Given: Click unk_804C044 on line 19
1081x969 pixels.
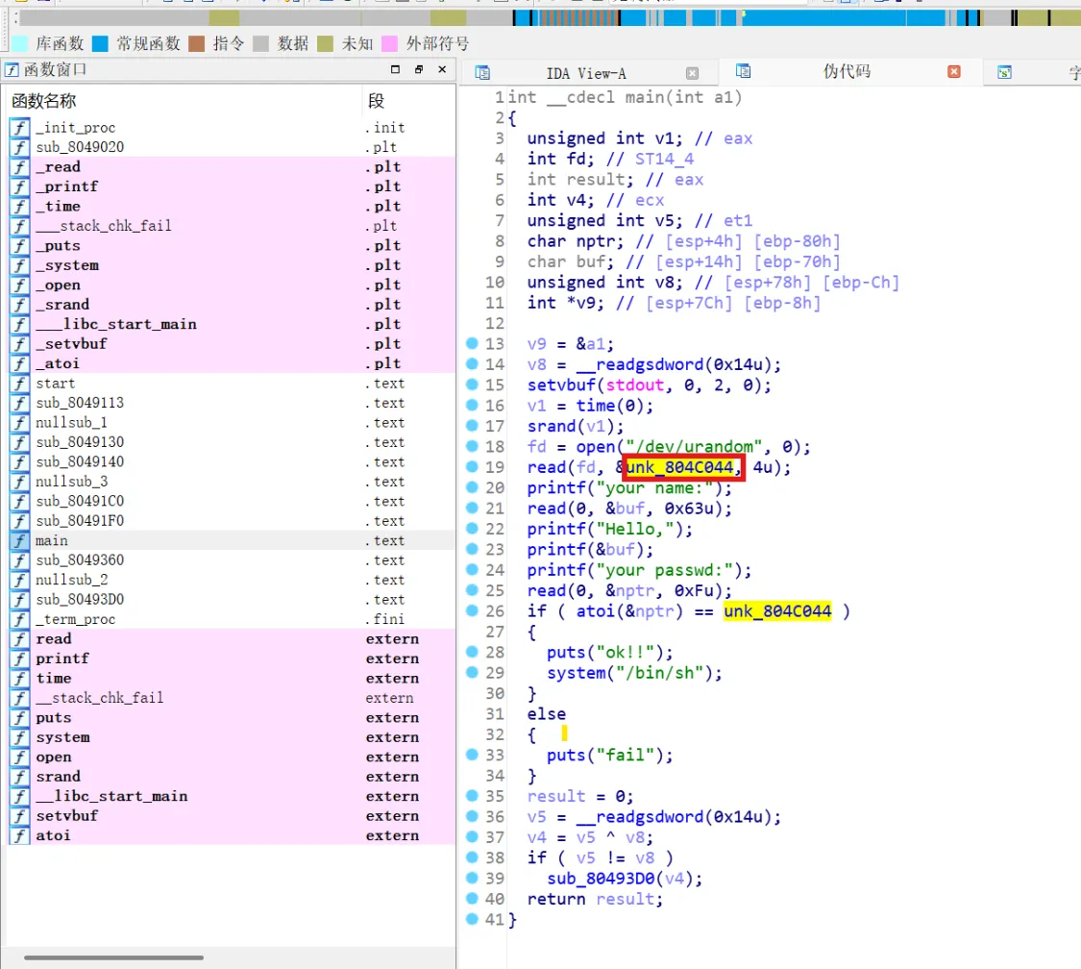Looking at the screenshot, I should point(679,467).
